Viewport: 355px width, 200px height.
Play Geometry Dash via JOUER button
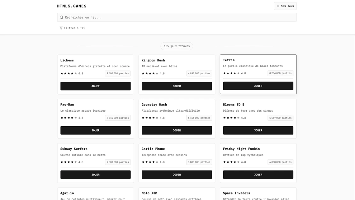pos(177,130)
